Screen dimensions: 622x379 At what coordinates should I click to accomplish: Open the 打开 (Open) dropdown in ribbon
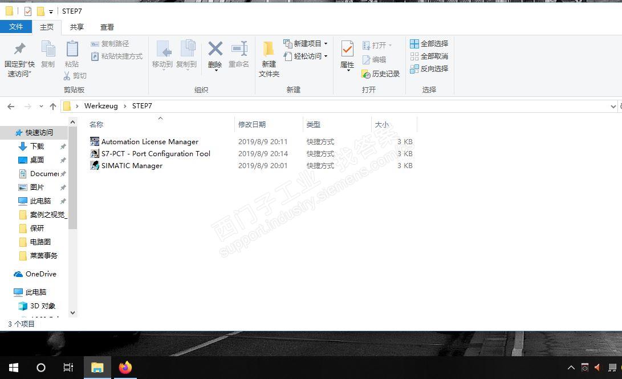tap(377, 45)
